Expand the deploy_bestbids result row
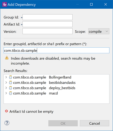The image size is (113, 131). pyautogui.click(x=6, y=88)
